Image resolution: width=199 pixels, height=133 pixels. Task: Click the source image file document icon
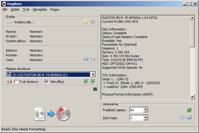(40, 114)
